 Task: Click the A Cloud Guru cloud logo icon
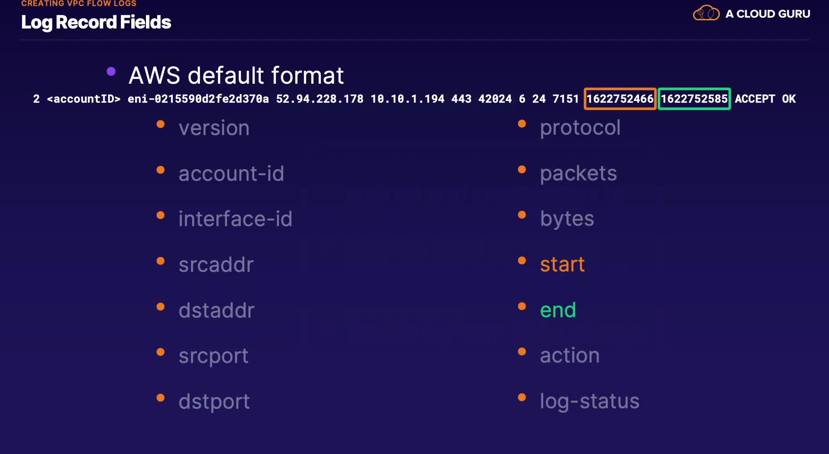[x=706, y=13]
